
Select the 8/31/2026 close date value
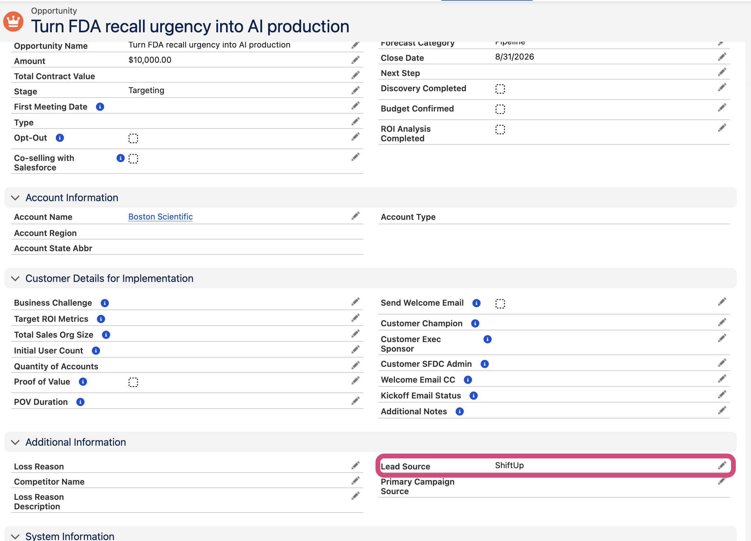coord(514,57)
